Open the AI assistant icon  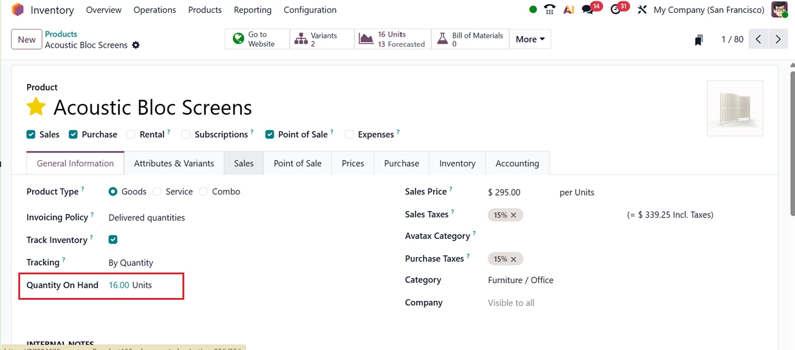pos(569,9)
